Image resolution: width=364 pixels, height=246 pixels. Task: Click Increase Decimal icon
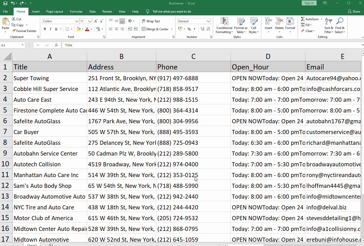(x=202, y=29)
